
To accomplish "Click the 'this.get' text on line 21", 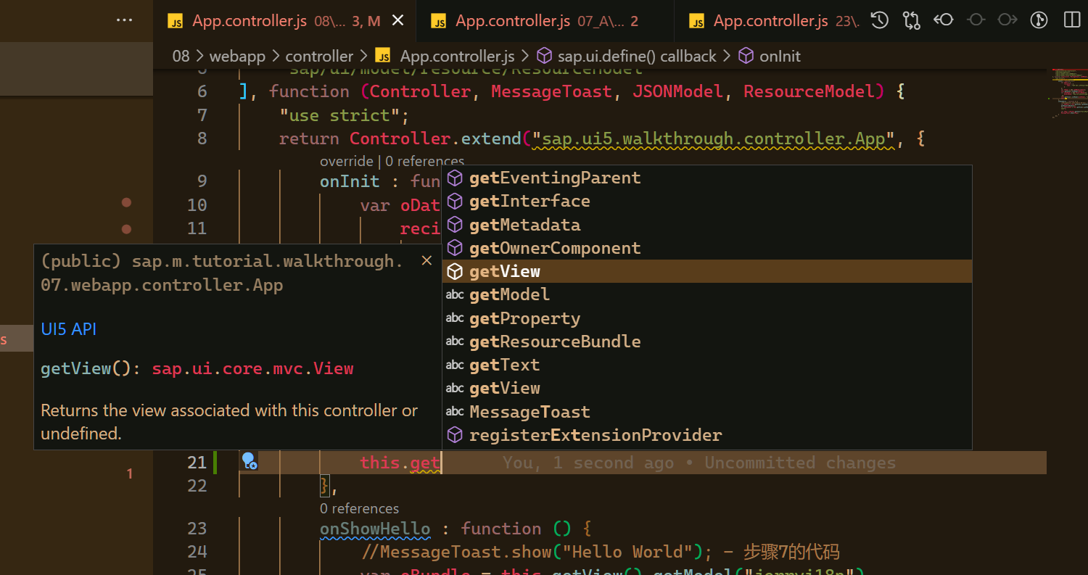I will coord(400,463).
